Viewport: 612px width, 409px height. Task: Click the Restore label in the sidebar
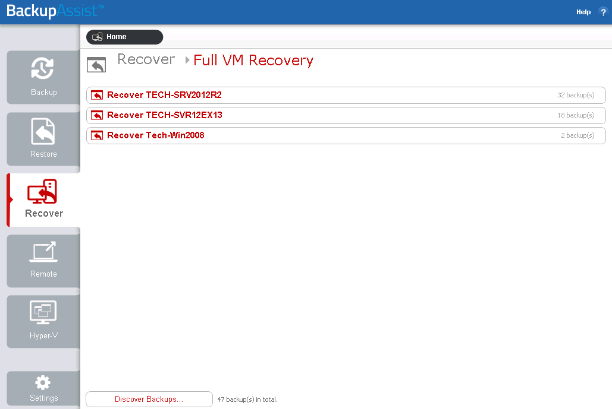(x=44, y=154)
